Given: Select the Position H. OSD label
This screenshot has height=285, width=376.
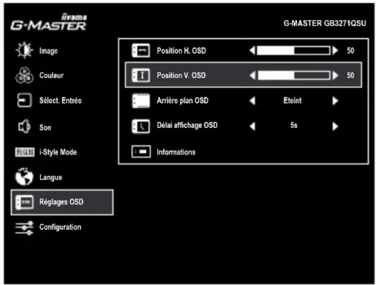Looking at the screenshot, I should [182, 51].
